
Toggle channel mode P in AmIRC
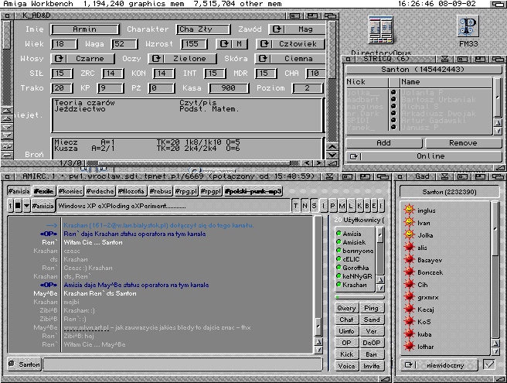(332, 206)
